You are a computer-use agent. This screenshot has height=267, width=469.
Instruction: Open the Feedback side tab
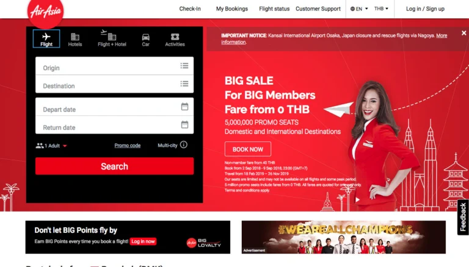(463, 217)
